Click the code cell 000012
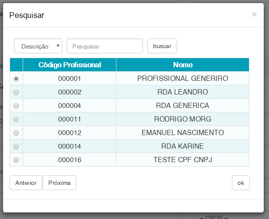 click(x=70, y=133)
